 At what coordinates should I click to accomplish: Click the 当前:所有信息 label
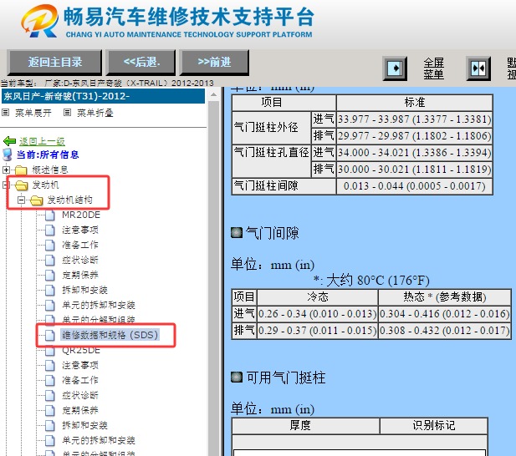pyautogui.click(x=48, y=155)
